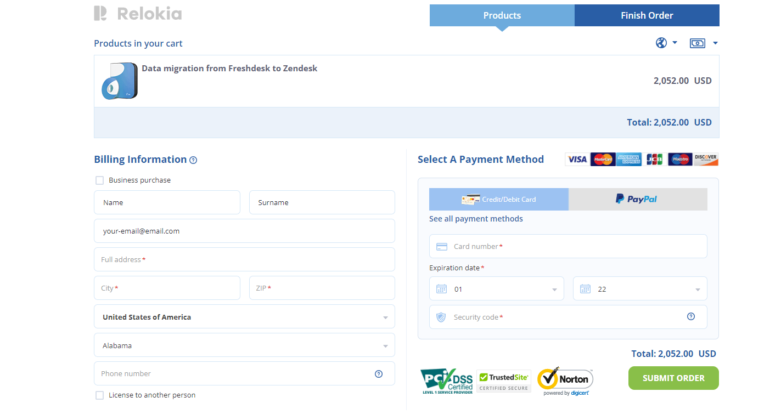Focus the Surname input field
Viewport: 781px width, 420px height.
pos(322,202)
